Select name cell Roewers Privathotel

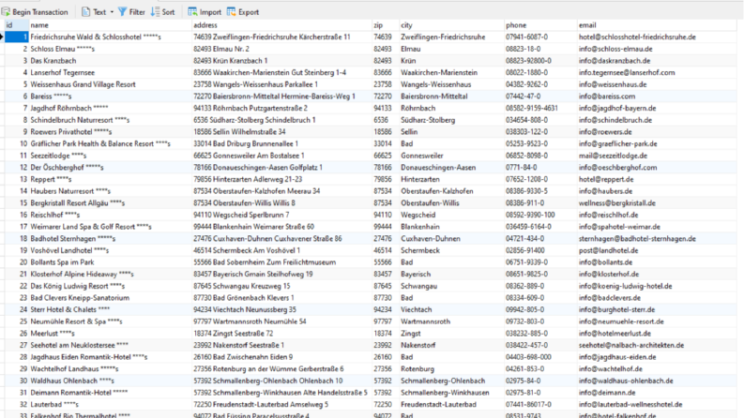110,132
